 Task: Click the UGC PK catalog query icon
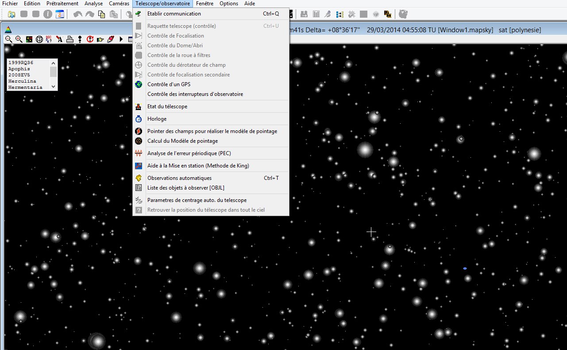49,39
